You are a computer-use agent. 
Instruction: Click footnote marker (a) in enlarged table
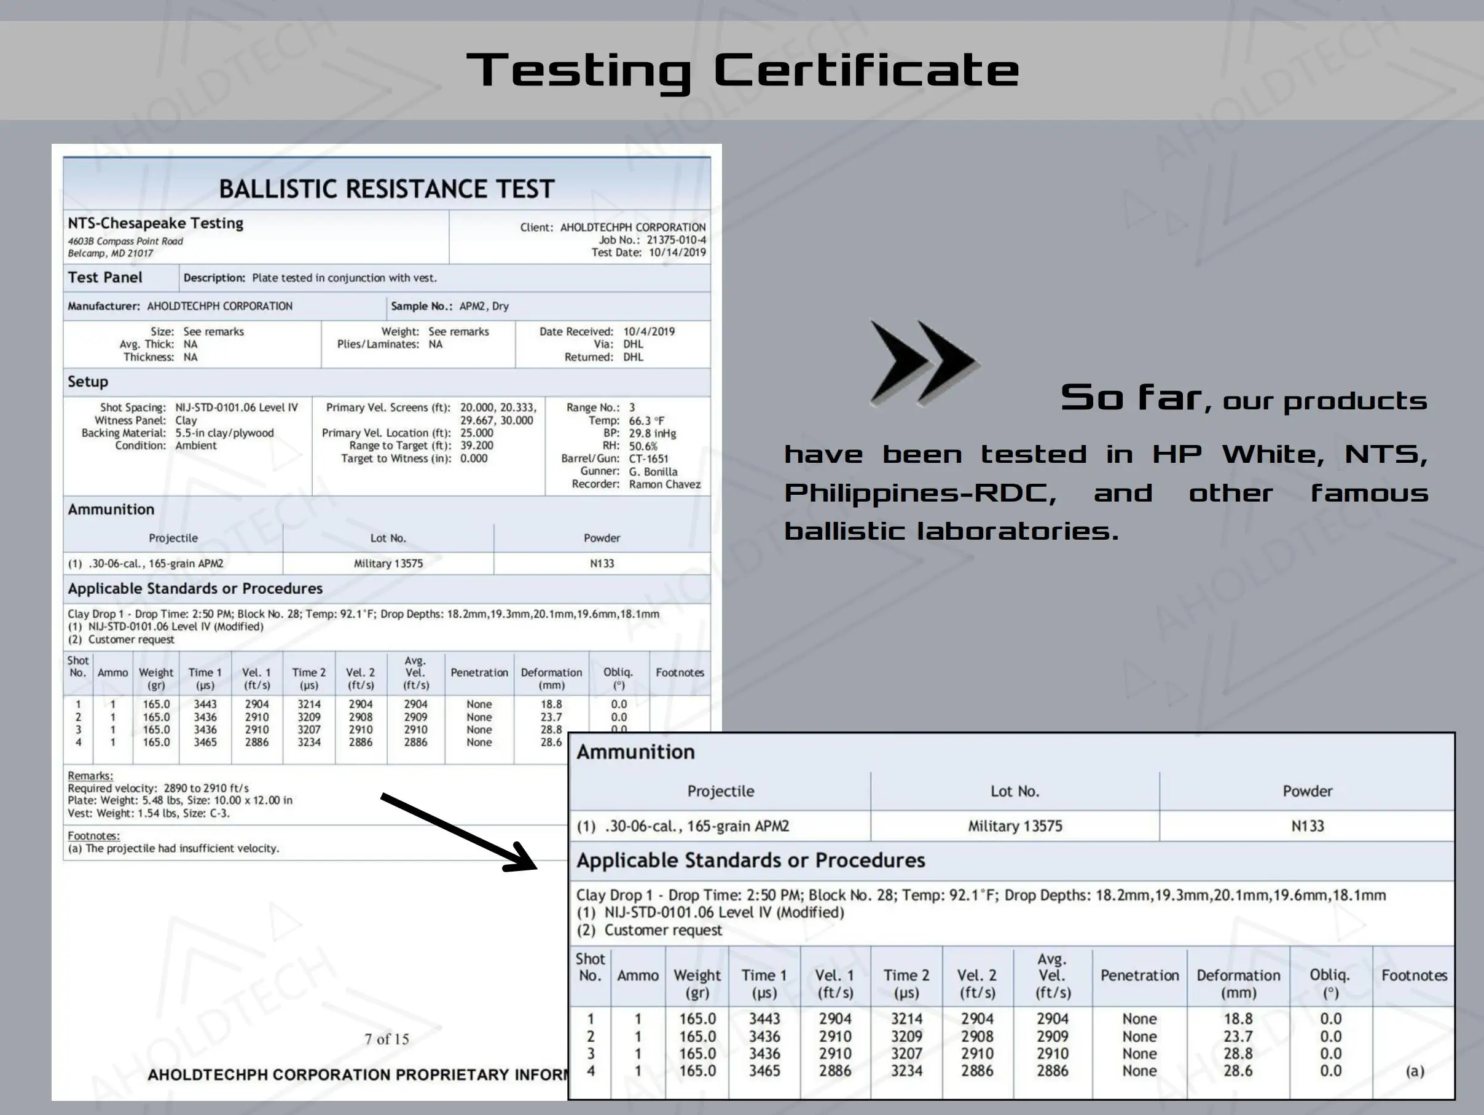click(1414, 1071)
